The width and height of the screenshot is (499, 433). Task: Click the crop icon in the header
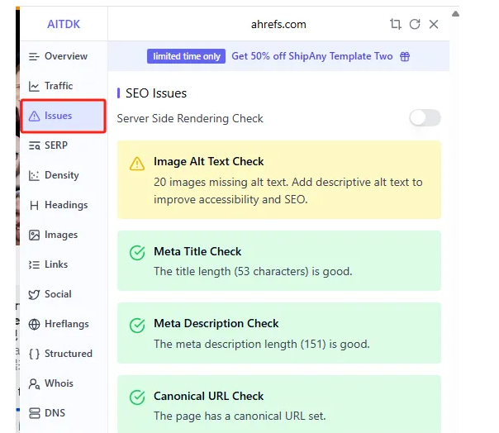click(395, 25)
